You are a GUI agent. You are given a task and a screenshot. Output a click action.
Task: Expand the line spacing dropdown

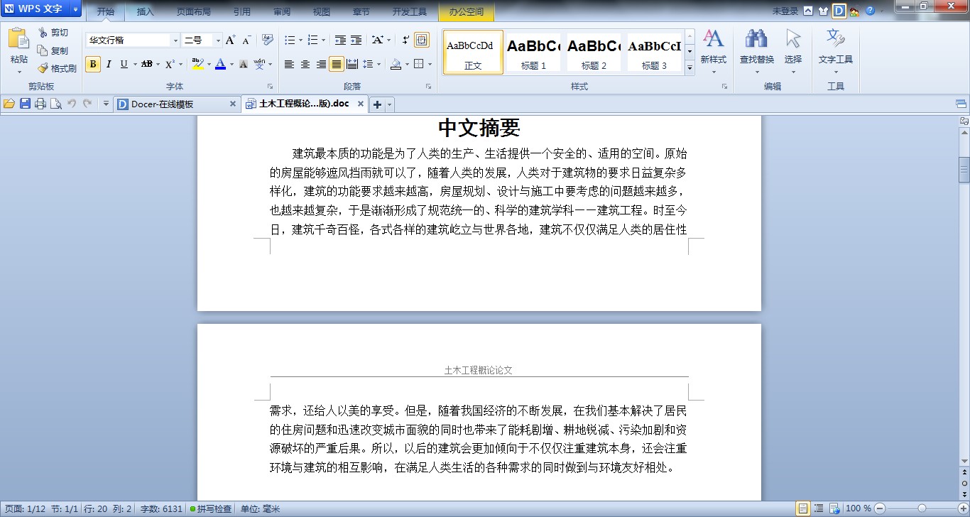(380, 65)
